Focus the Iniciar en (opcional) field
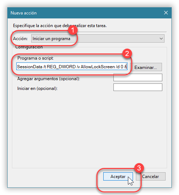 [138, 87]
